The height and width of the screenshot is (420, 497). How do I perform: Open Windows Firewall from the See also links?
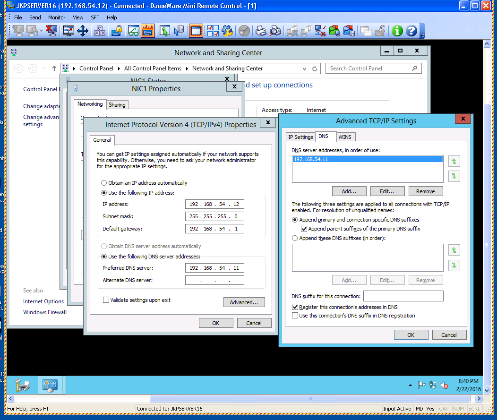pos(44,312)
